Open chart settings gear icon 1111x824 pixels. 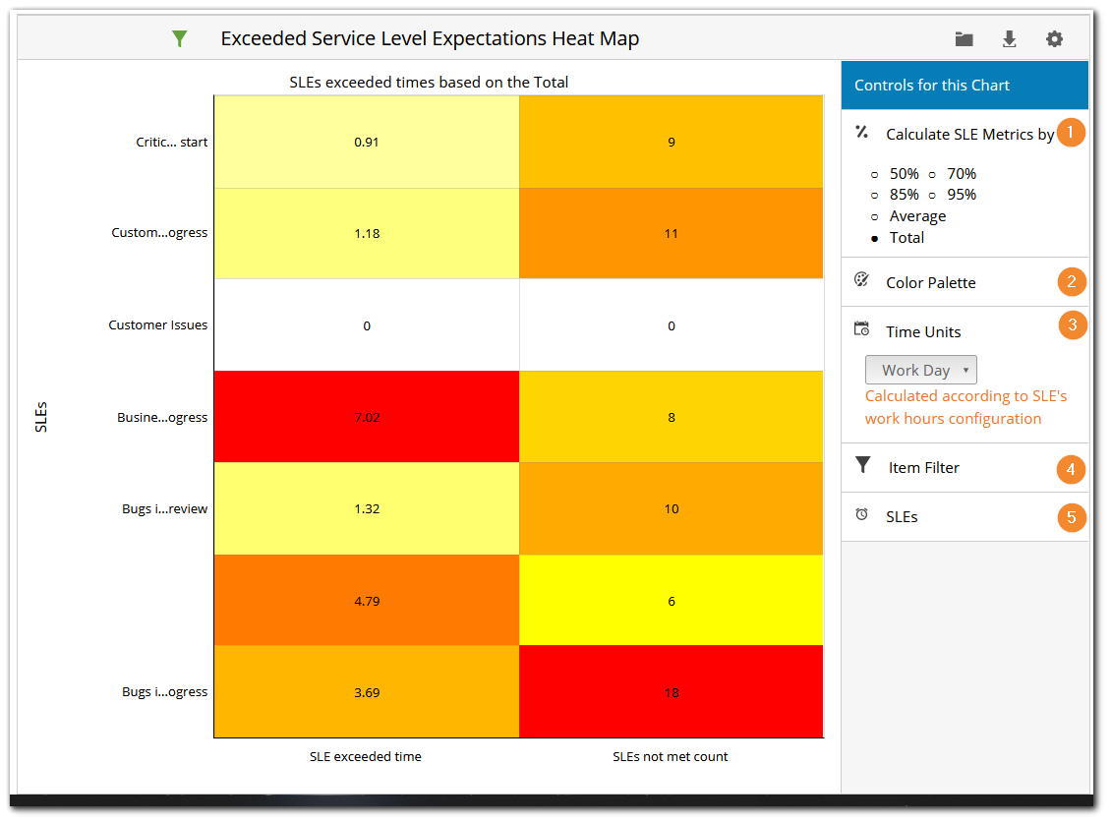coord(1054,39)
